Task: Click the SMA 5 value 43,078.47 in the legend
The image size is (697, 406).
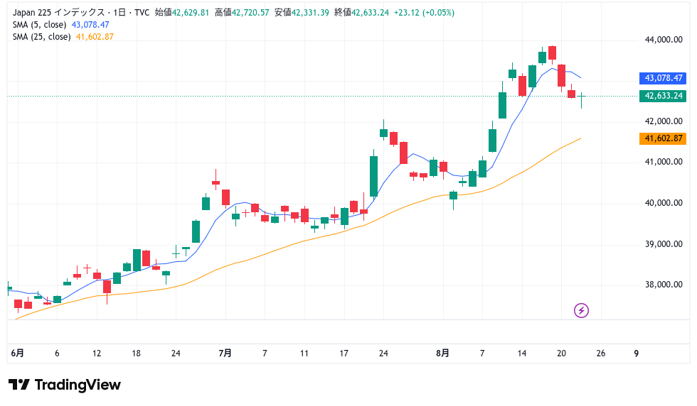Action: [x=90, y=25]
